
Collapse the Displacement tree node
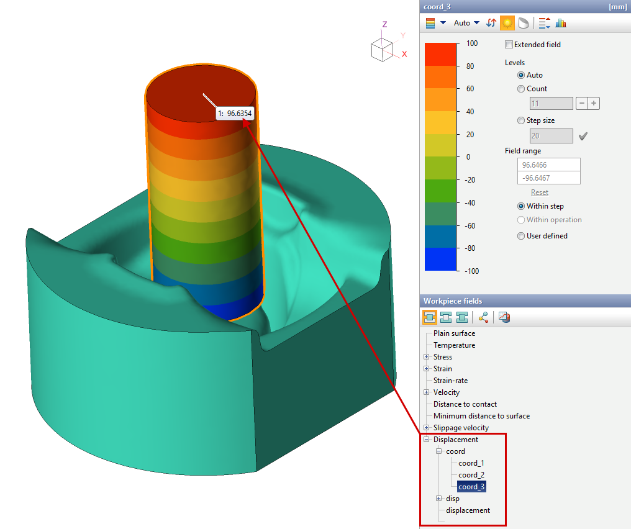coord(427,440)
